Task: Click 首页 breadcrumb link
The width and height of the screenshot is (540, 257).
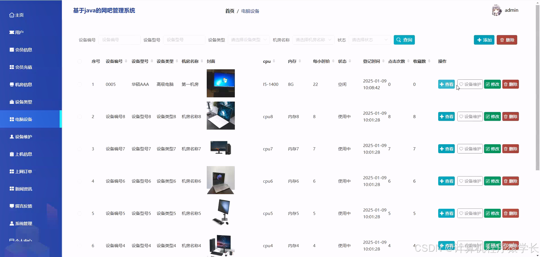Action: tap(230, 11)
